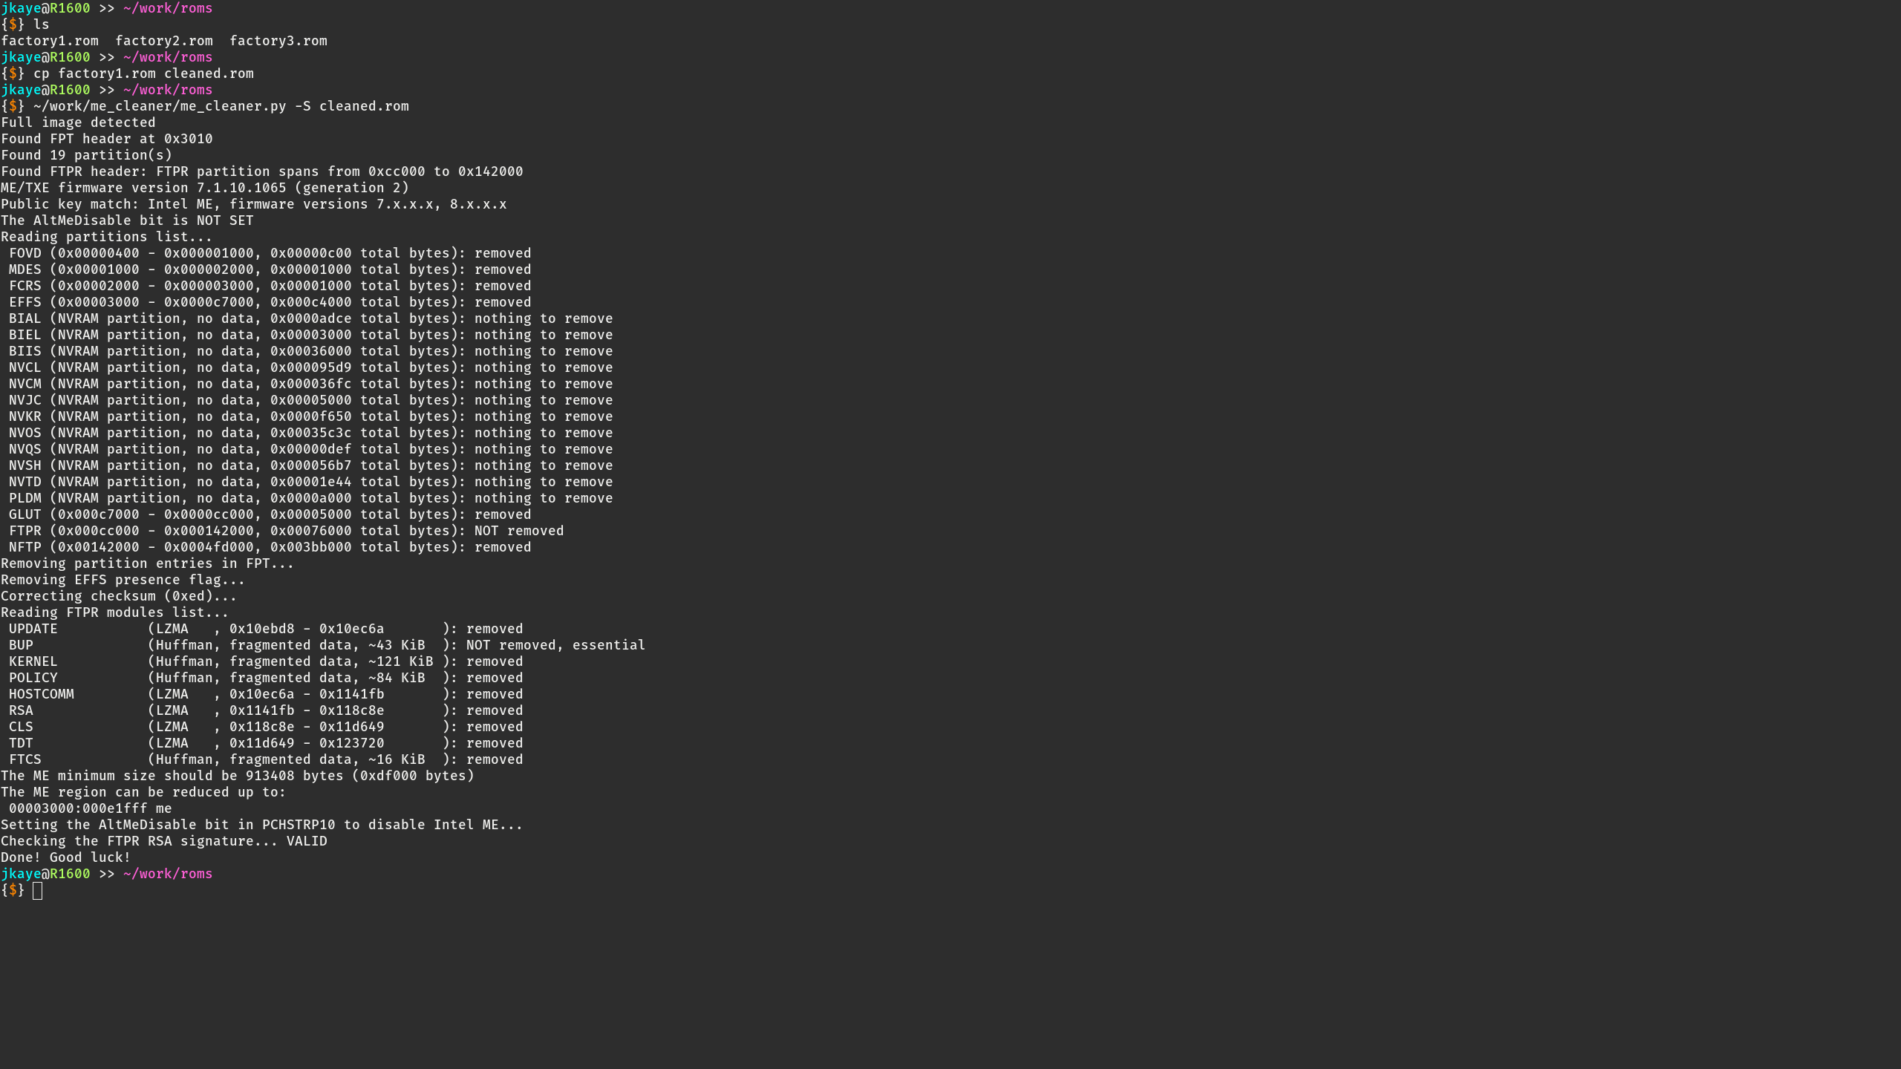
Task: Click the 'Found FPT header at 0x3010' line
Action: coord(107,138)
